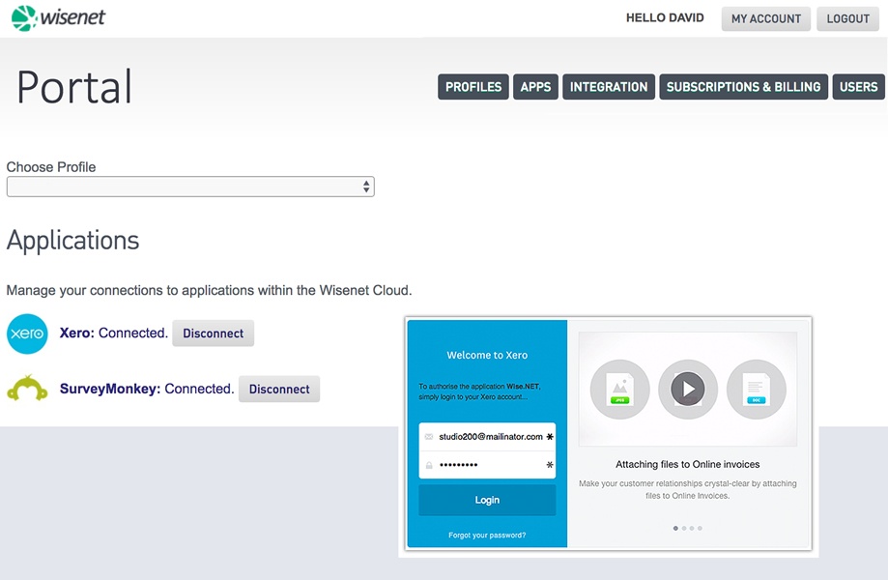Disconnect the SurveyMonkey application
The width and height of the screenshot is (888, 580).
(x=279, y=390)
